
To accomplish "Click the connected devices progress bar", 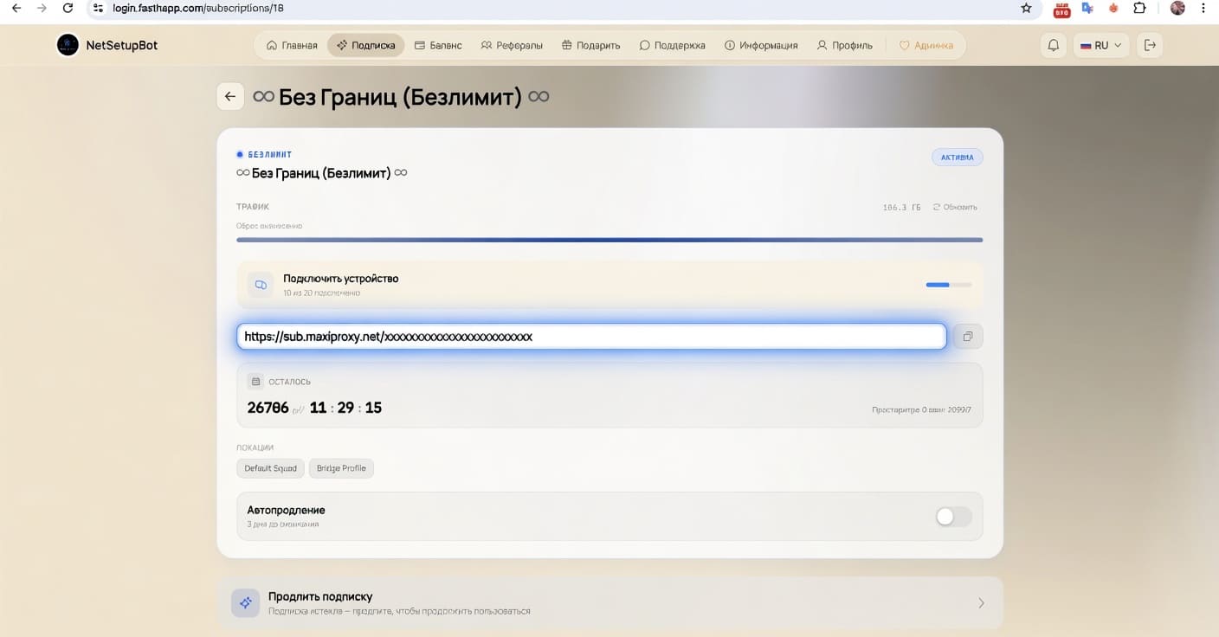I will pos(949,285).
